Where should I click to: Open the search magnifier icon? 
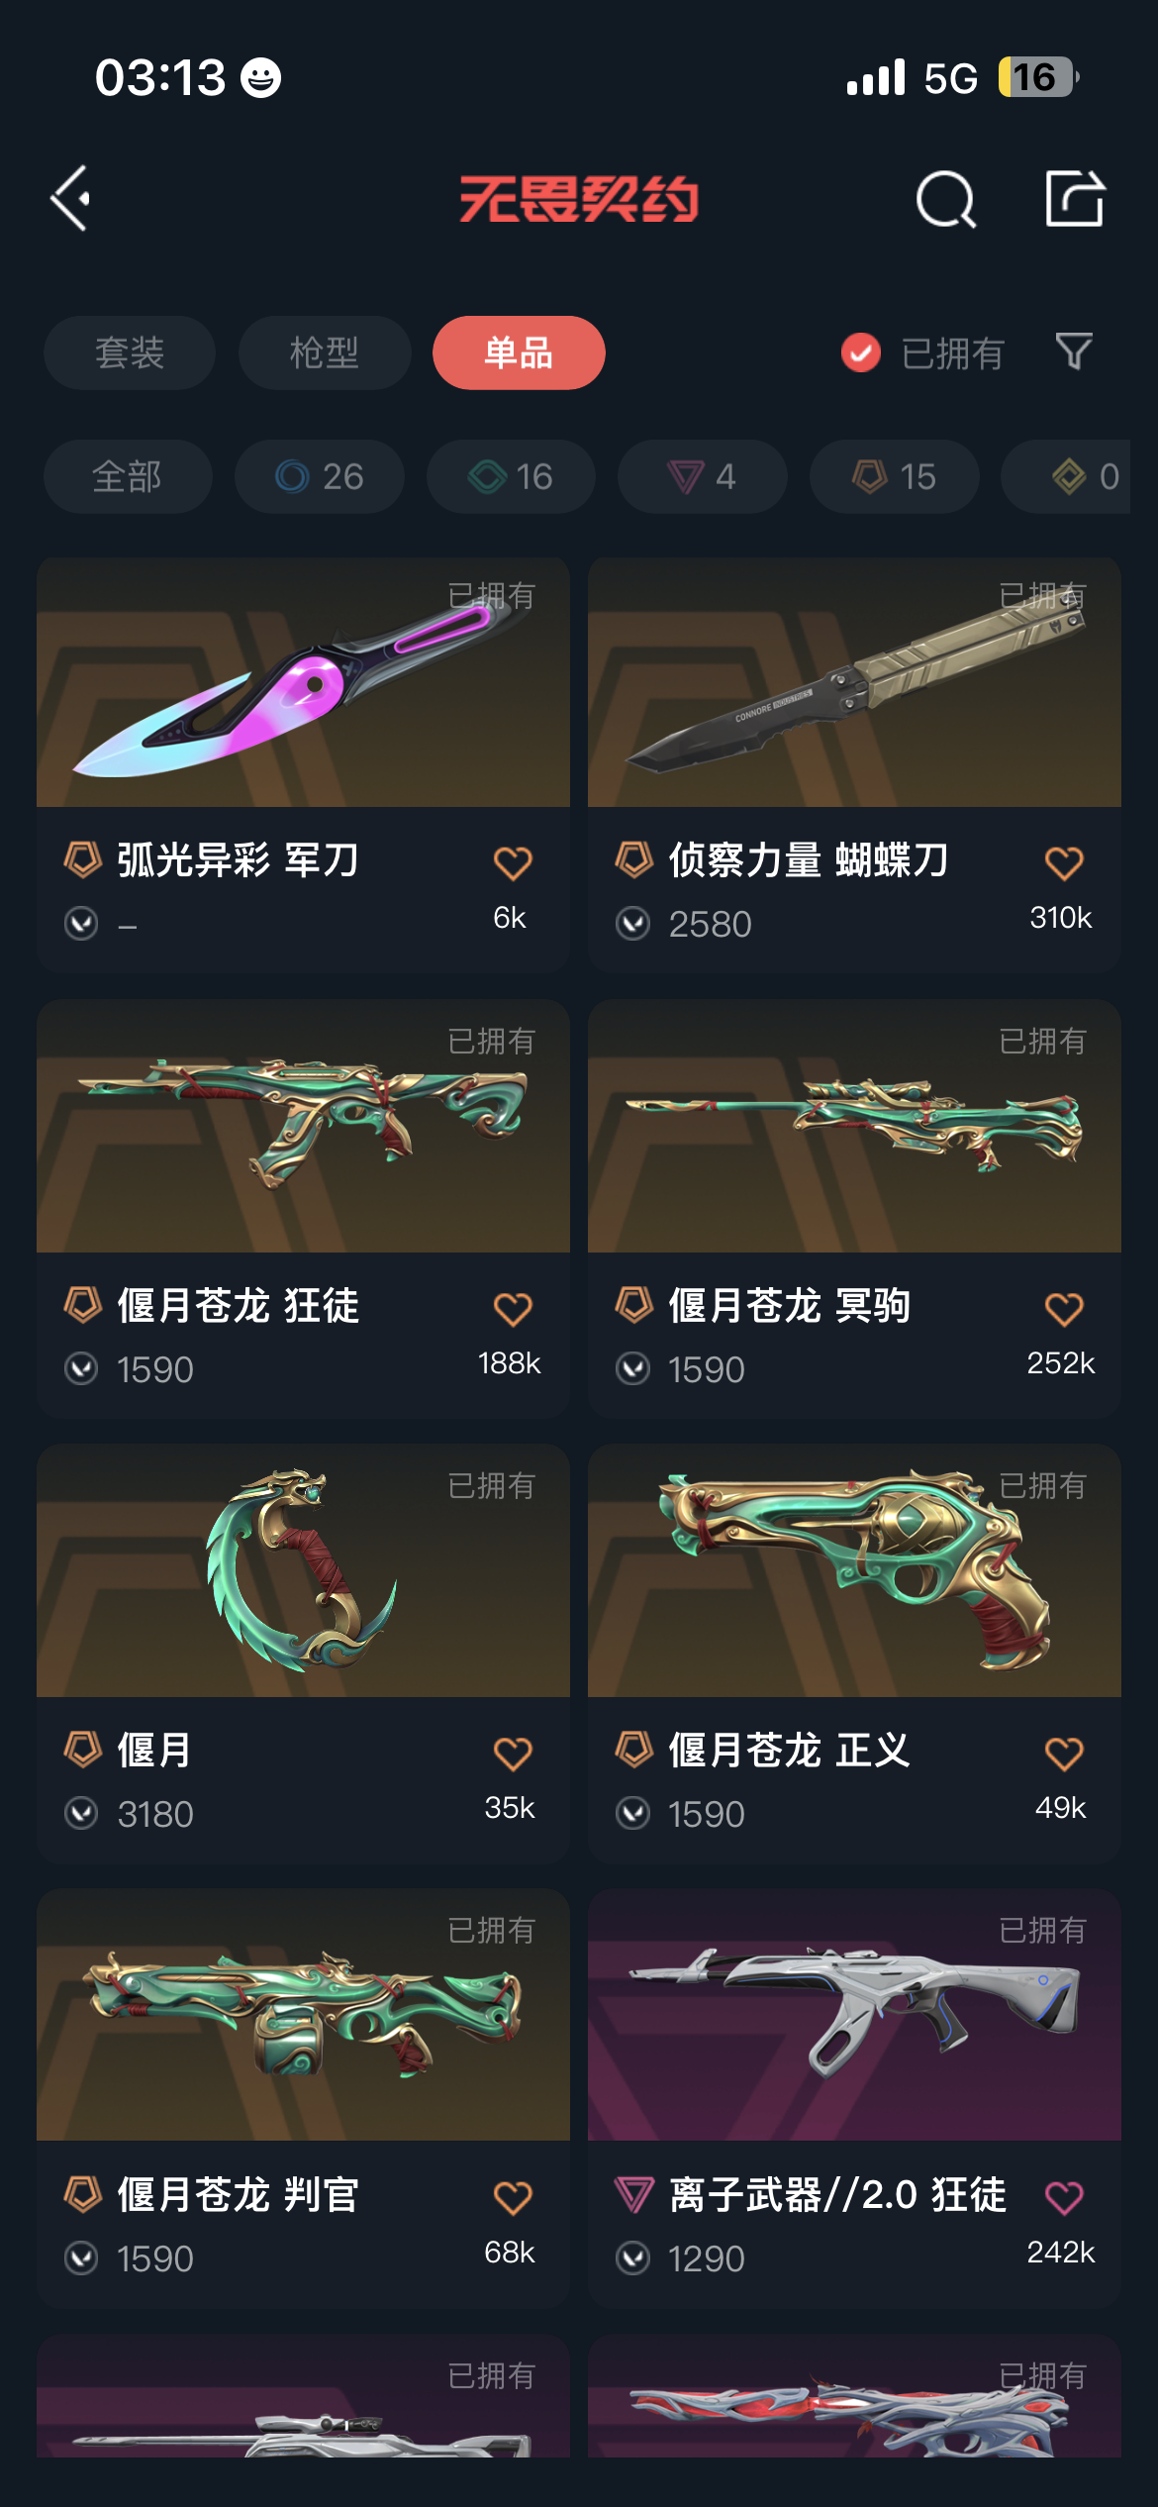[x=946, y=199]
